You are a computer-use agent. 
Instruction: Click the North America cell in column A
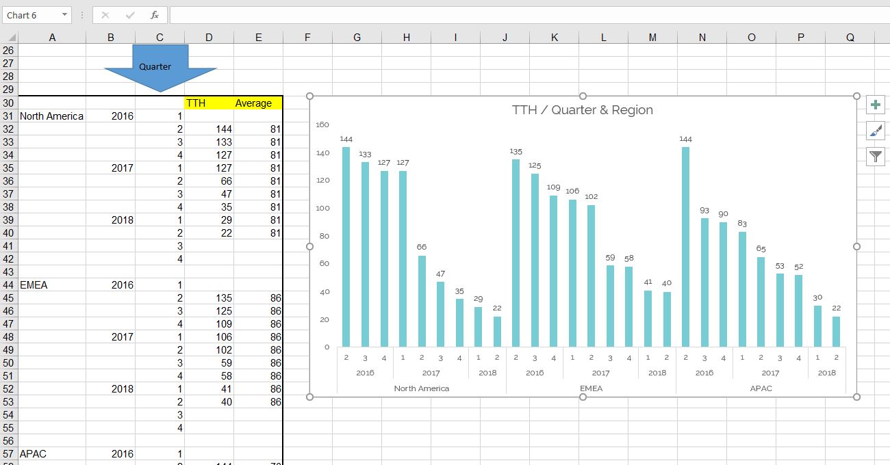[x=52, y=116]
